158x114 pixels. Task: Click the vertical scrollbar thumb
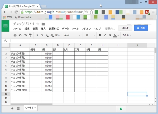155,50
